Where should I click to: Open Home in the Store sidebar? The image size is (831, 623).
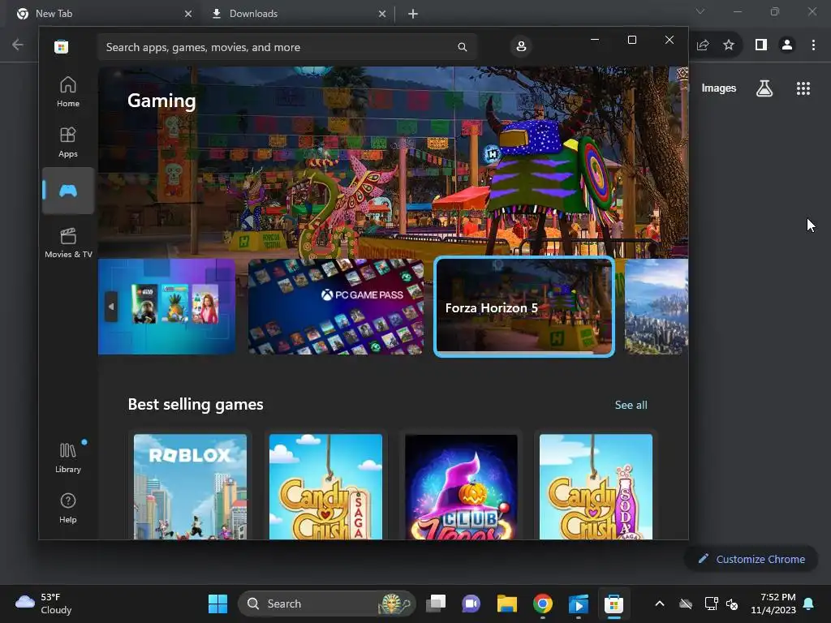coord(68,92)
